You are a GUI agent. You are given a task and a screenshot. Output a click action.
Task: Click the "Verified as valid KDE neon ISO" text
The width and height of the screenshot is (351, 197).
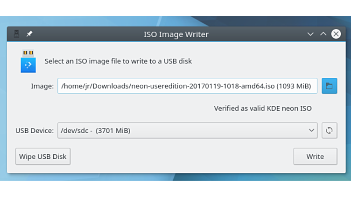[x=263, y=109]
